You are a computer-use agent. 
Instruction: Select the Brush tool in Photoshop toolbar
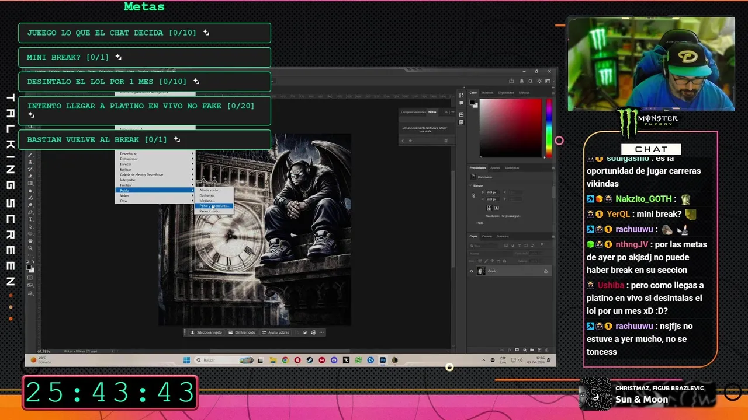pyautogui.click(x=30, y=155)
